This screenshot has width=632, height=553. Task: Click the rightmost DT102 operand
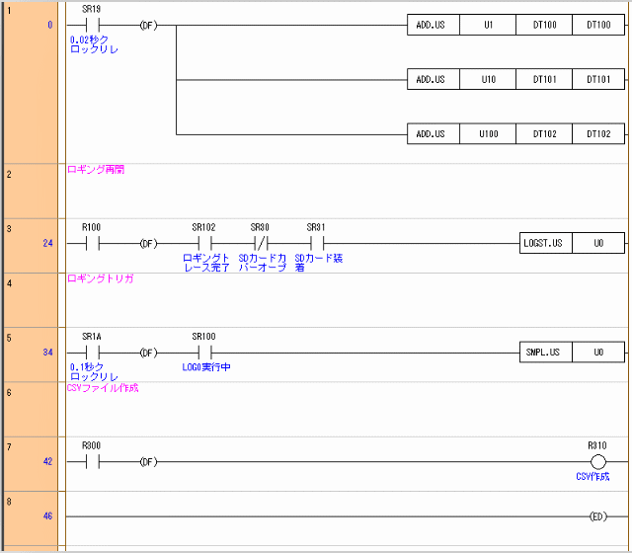(598, 133)
